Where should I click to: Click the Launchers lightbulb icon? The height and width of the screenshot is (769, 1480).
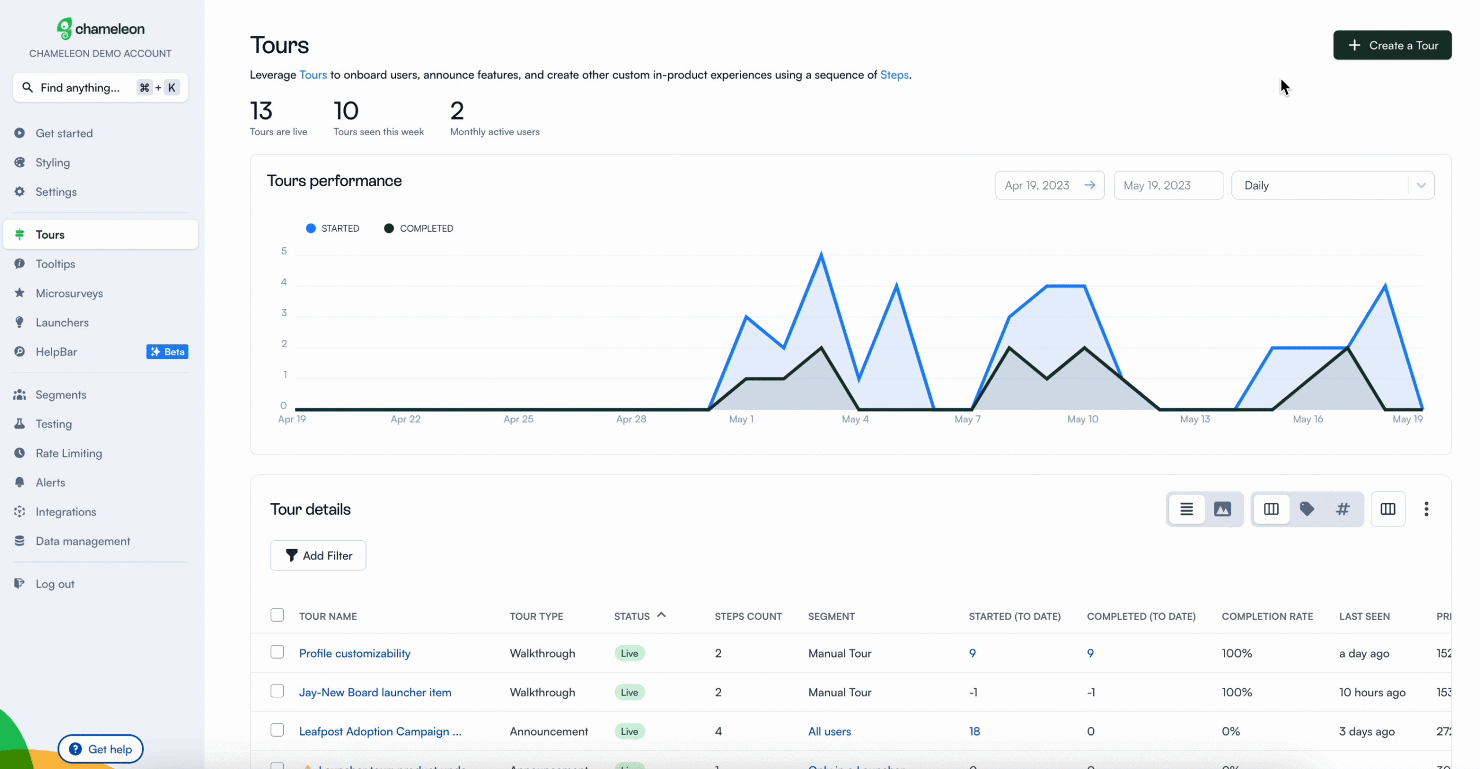(x=20, y=322)
